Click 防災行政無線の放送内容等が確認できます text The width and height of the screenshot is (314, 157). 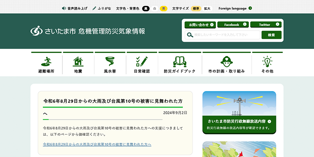point(238,128)
